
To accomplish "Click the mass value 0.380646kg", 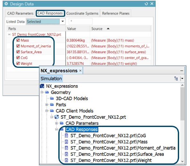I will (x=76, y=40).
